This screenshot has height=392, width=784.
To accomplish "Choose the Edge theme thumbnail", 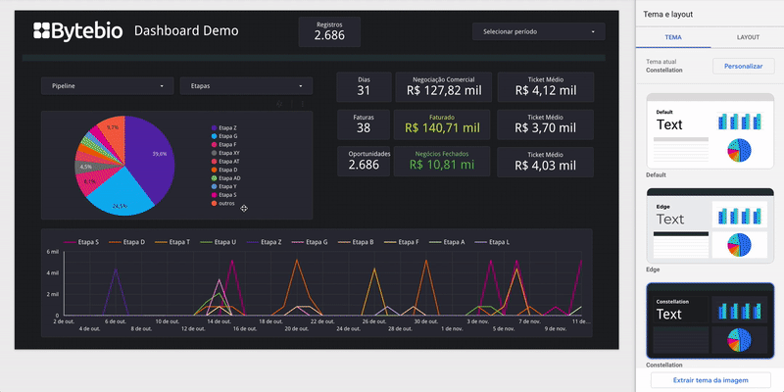I will coord(710,225).
